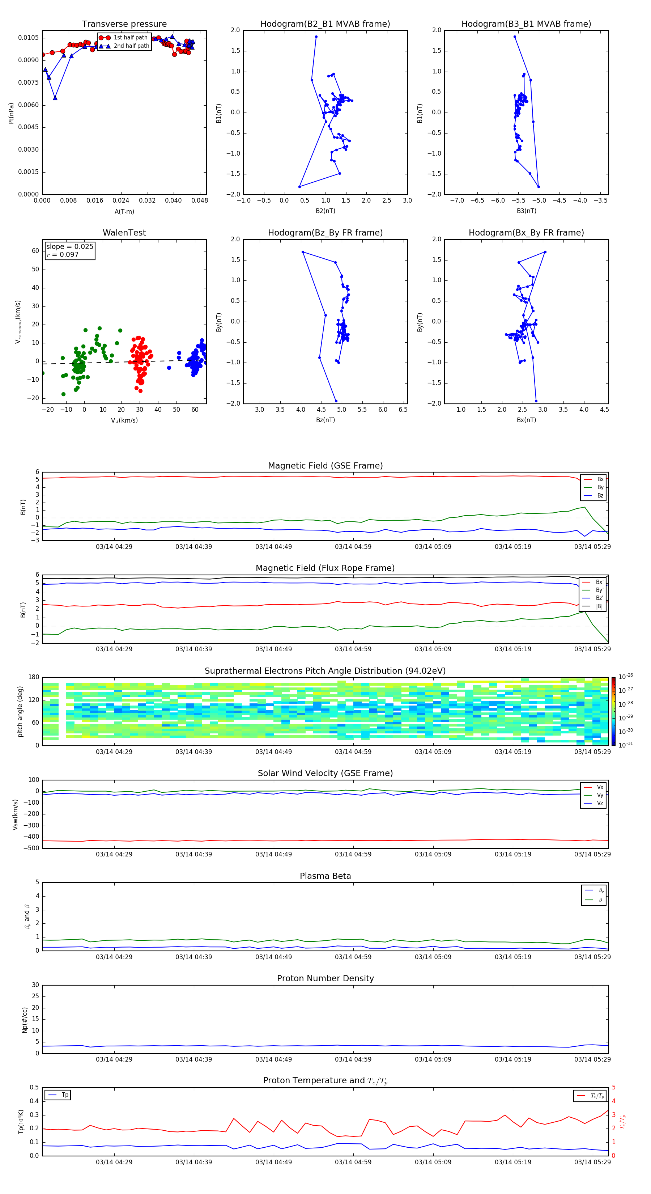Select the Bz' legend entry in Flux Rope plot
This screenshot has width=651, height=1194.
pos(593,598)
